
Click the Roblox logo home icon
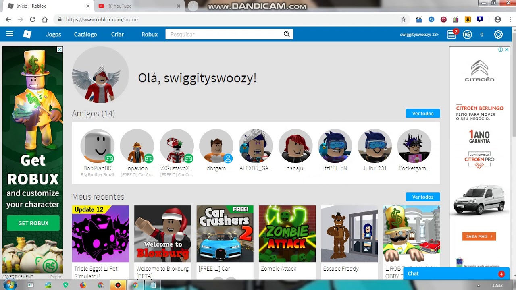click(27, 34)
